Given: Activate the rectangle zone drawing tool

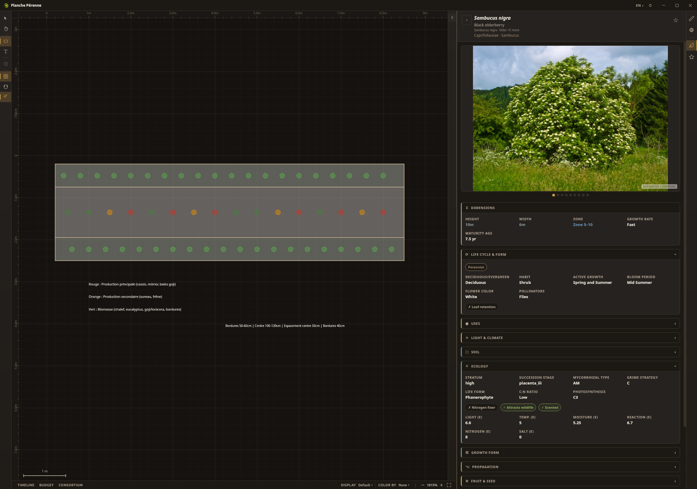Looking at the screenshot, I should point(5,41).
